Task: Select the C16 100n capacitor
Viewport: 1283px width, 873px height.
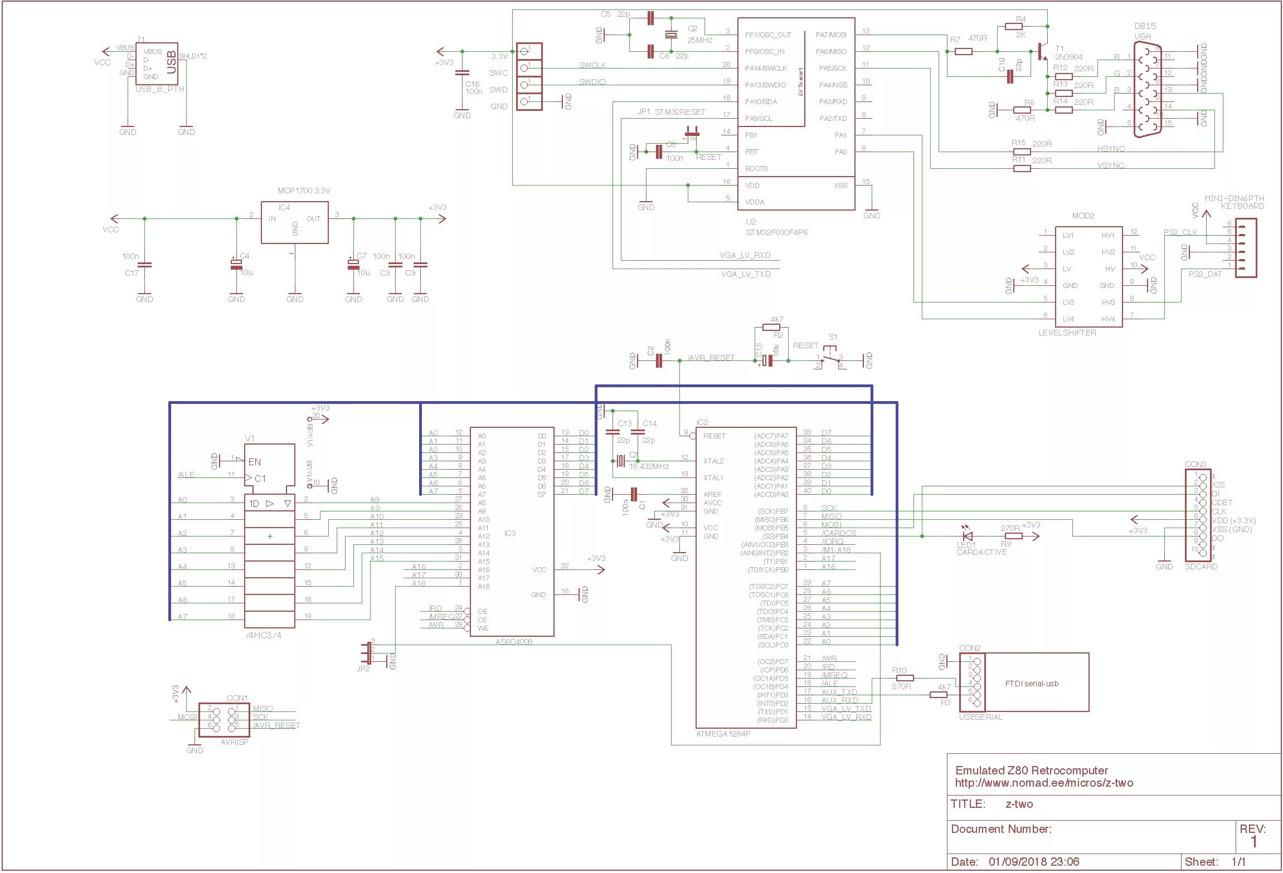Action: click(462, 72)
